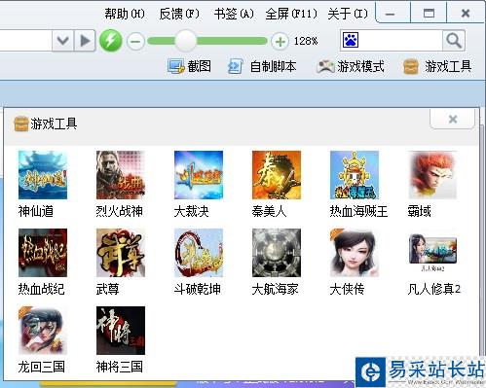Launch the 烈火战神 game icon
The width and height of the screenshot is (486, 388).
tap(121, 175)
